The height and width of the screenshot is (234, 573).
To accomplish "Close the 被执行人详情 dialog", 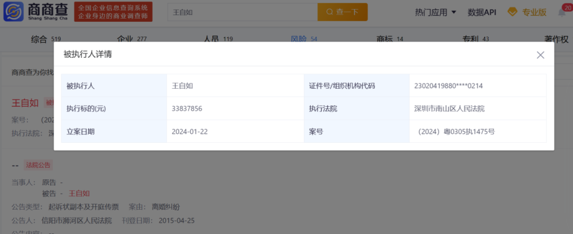I will coord(540,55).
